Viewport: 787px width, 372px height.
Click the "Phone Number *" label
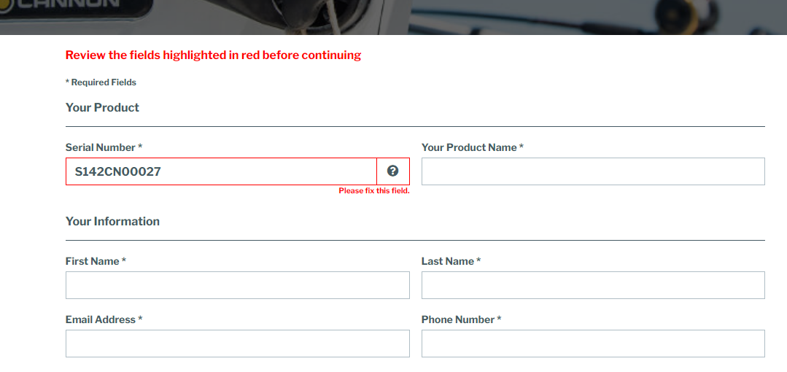(x=461, y=319)
